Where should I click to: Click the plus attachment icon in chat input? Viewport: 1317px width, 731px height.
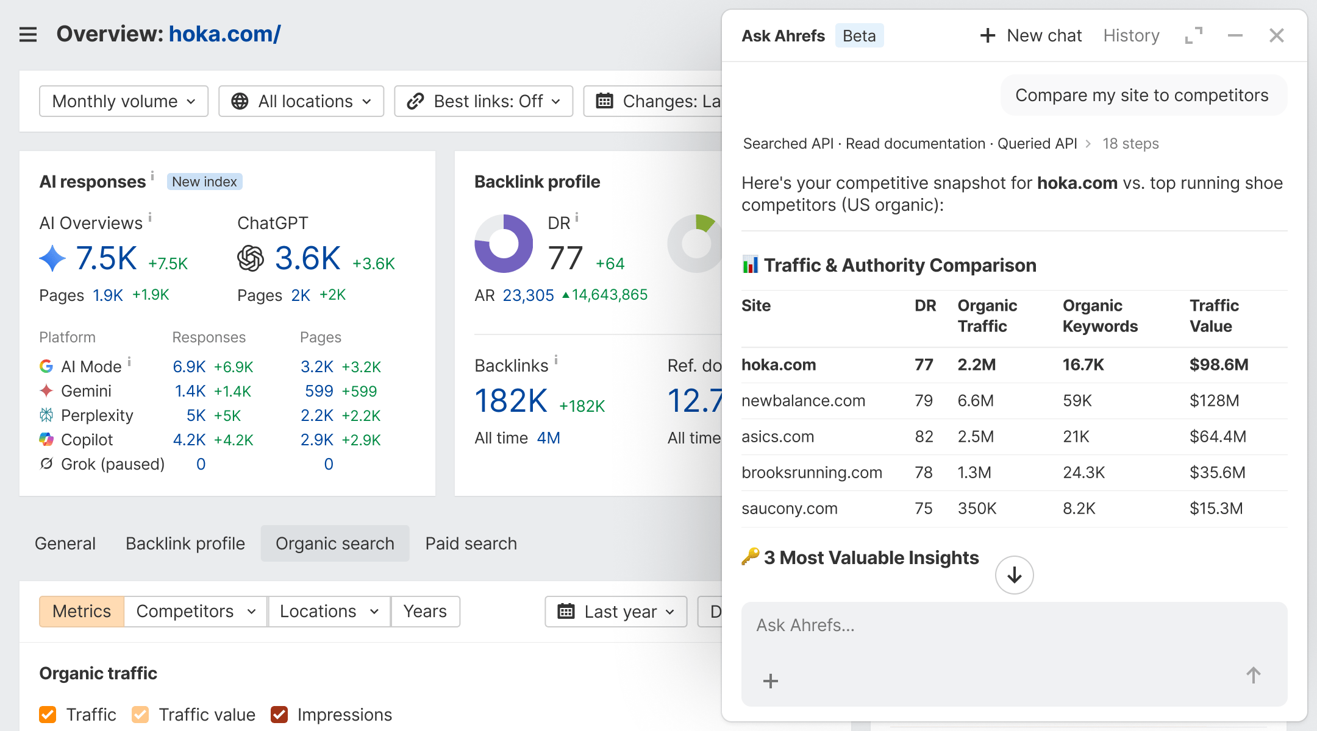coord(771,680)
